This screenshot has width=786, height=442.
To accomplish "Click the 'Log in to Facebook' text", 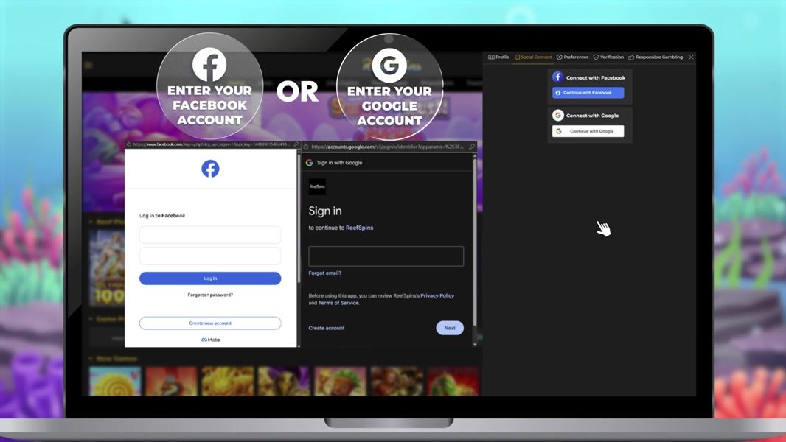I will (162, 216).
